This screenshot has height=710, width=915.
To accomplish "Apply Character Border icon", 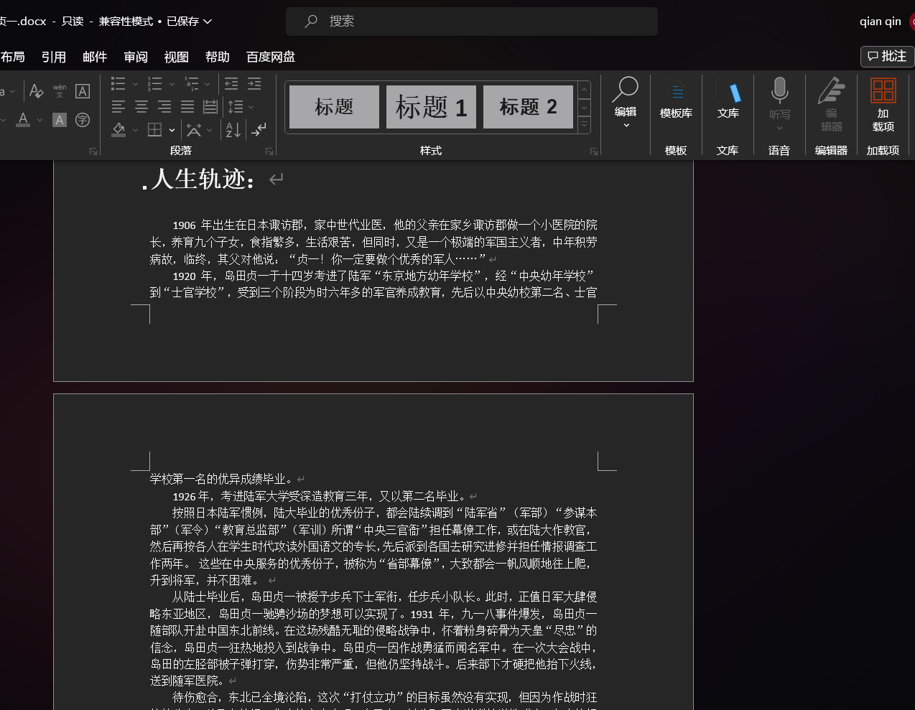I will [x=83, y=90].
